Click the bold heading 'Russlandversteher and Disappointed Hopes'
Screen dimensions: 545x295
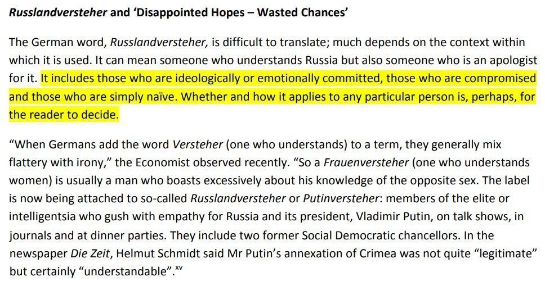point(178,13)
